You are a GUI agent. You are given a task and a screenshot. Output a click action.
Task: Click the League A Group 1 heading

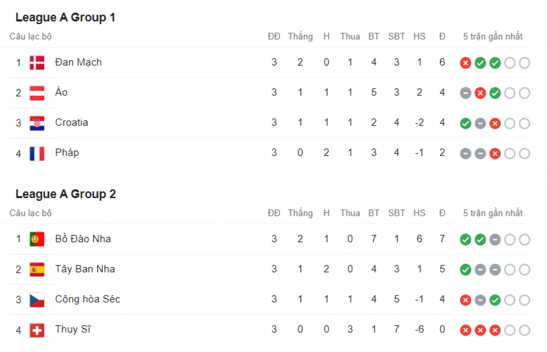click(x=66, y=18)
